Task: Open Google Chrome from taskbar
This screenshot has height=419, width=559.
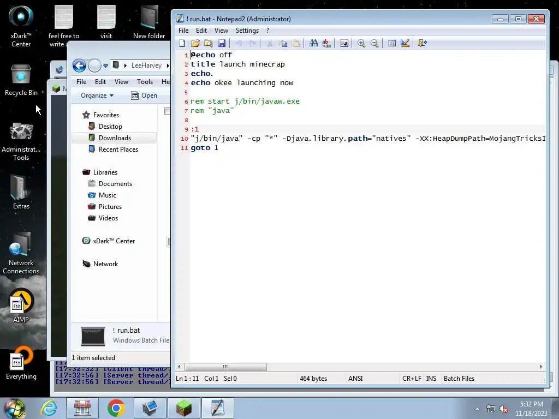Action: (116, 408)
